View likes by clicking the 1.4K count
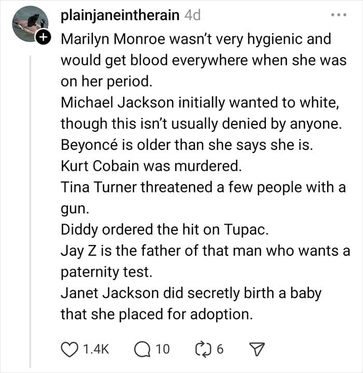Viewport: 363px width, 373px height. (x=96, y=349)
